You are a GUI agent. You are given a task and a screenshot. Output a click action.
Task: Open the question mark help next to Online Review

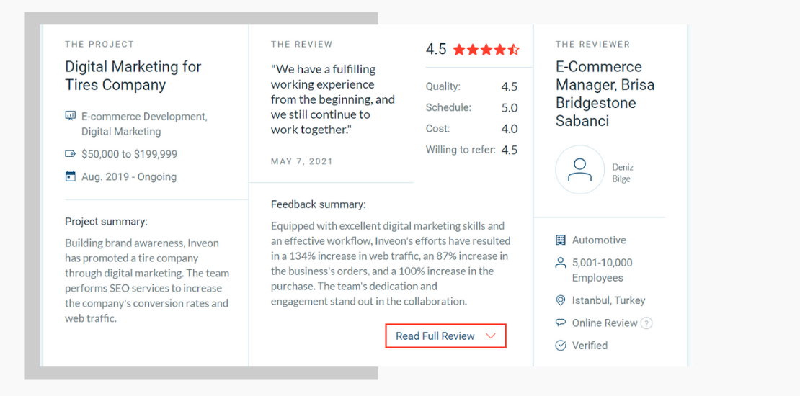point(646,323)
